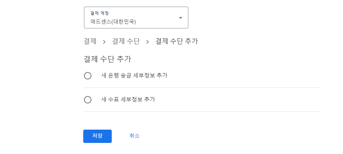The width and height of the screenshot is (343, 154).
Task: Click the 결제 수단 추가 page heading
Action: coord(107,59)
